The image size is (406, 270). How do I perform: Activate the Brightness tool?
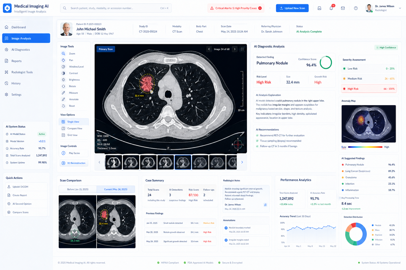tap(71, 80)
